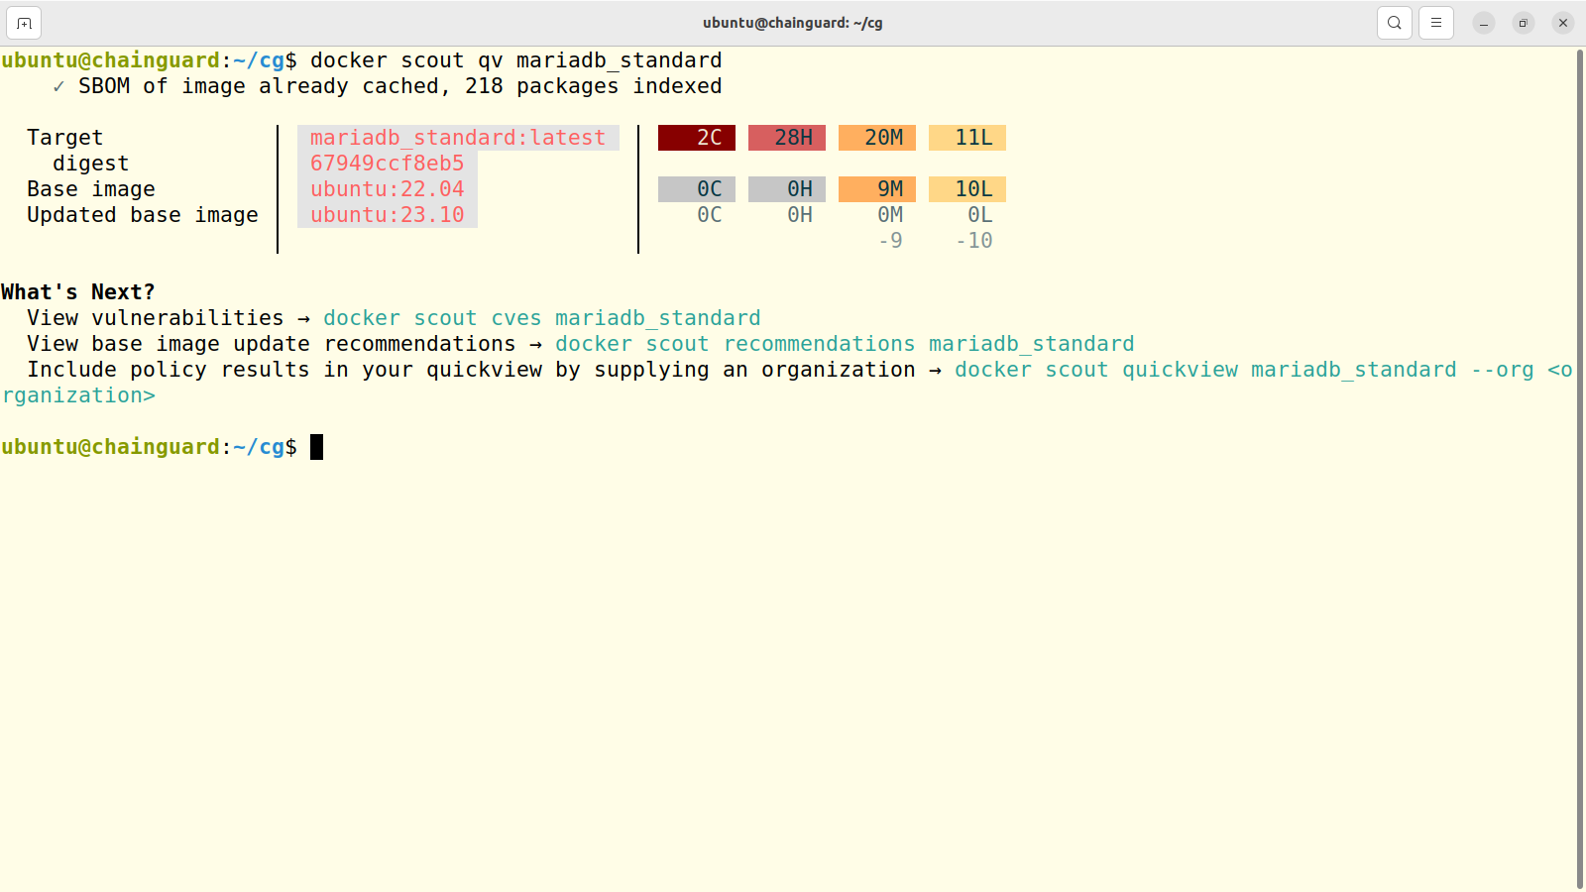
Task: Click the 'What's Next?' heading
Action: [78, 292]
